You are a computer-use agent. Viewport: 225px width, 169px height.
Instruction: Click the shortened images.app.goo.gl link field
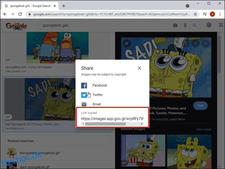pyautogui.click(x=112, y=119)
